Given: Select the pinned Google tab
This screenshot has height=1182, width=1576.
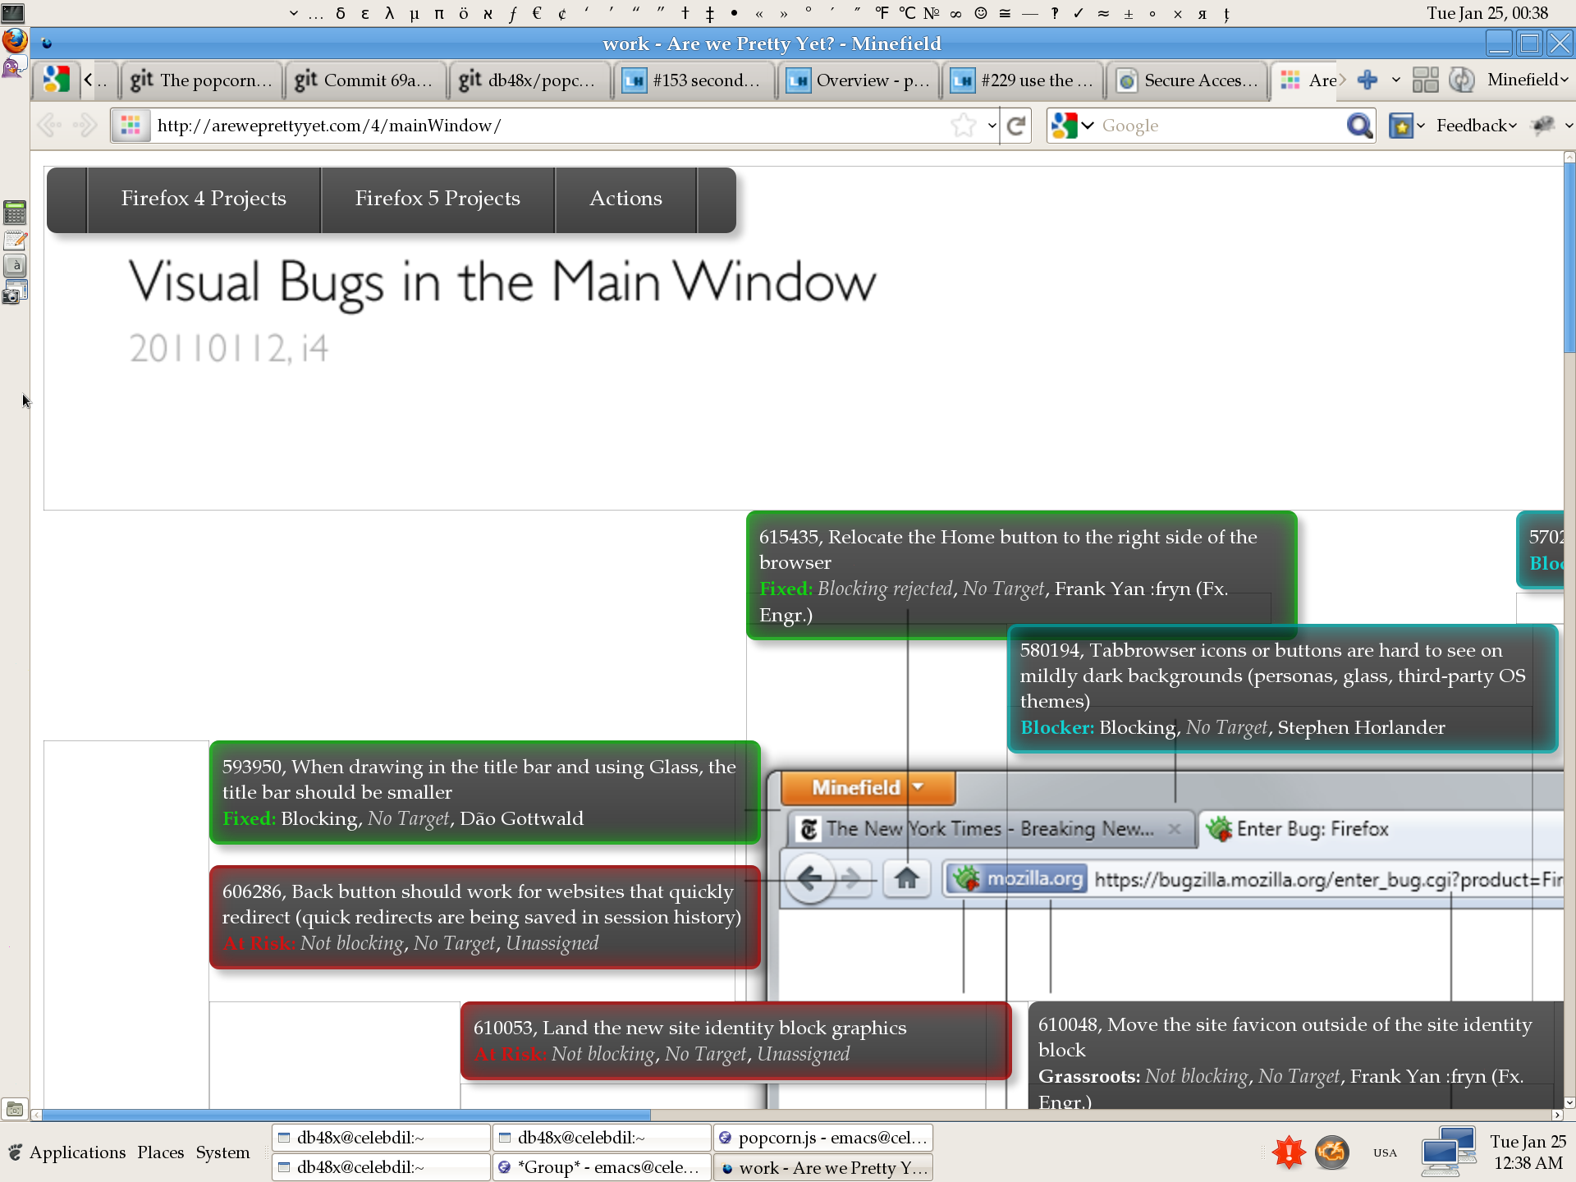Looking at the screenshot, I should coord(57,80).
